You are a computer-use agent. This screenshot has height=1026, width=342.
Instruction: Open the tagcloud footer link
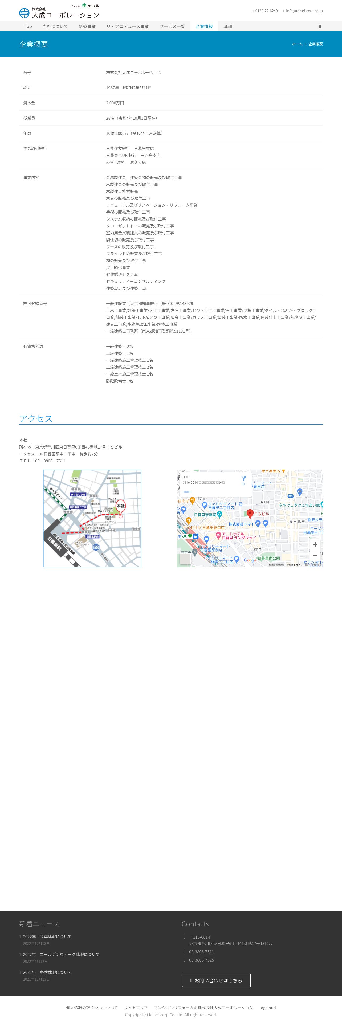[267, 1008]
